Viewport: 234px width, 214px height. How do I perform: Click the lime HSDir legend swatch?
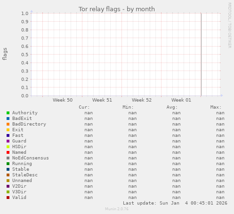coord(8,147)
